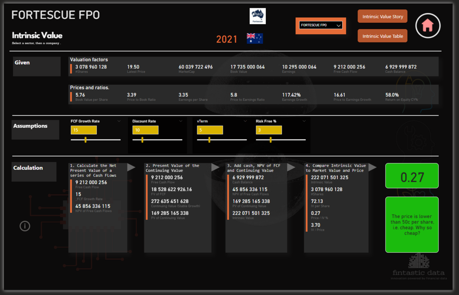Click the Calculation section label
Viewport: 459px width, 295px height.
tap(28, 168)
